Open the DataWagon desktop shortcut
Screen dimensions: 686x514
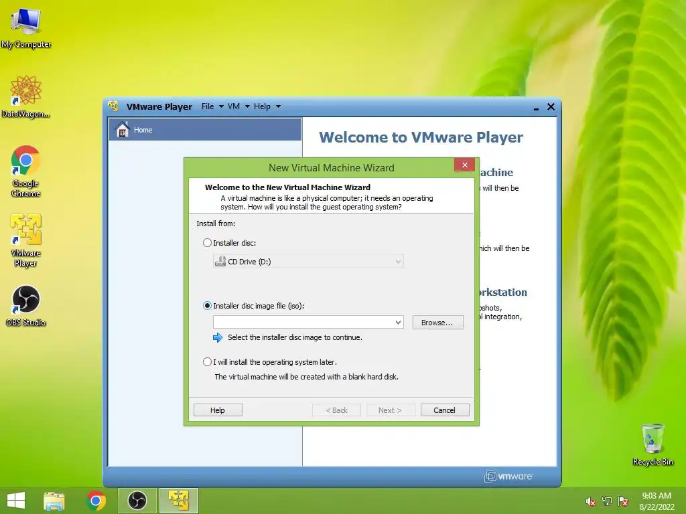(26, 96)
